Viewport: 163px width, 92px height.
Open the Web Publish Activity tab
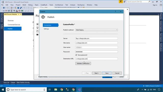pos(23,82)
